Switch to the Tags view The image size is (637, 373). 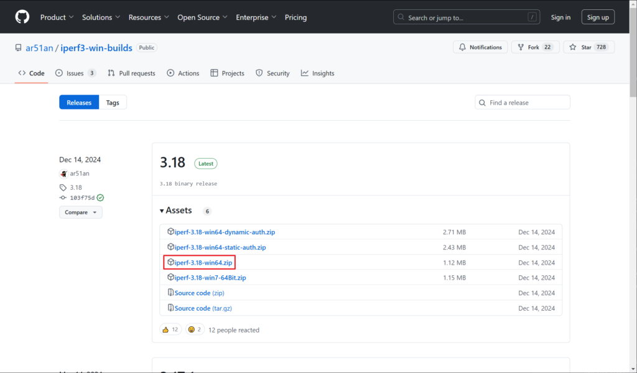coord(113,103)
